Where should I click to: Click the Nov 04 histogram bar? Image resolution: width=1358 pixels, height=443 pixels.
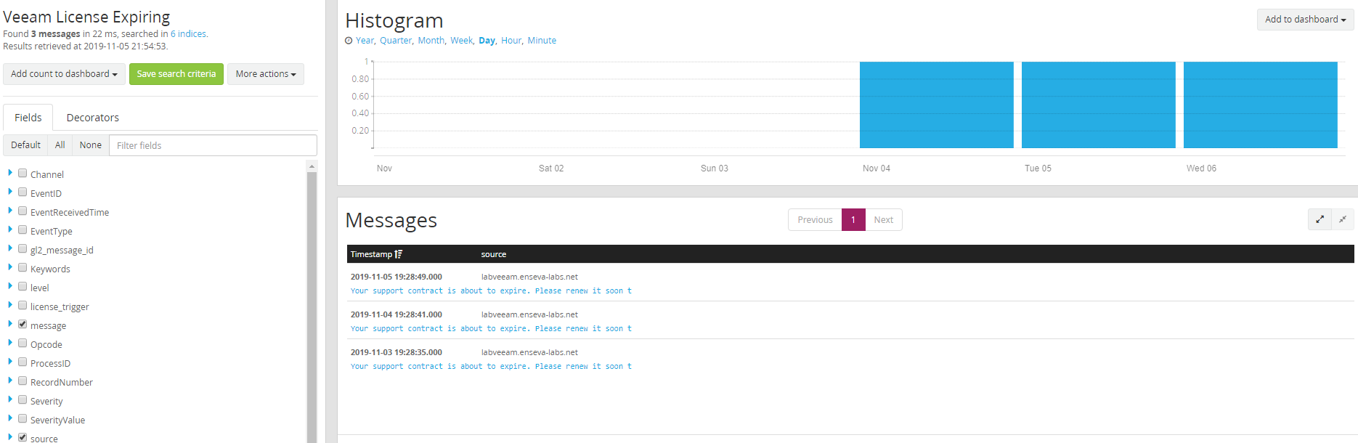click(x=936, y=105)
